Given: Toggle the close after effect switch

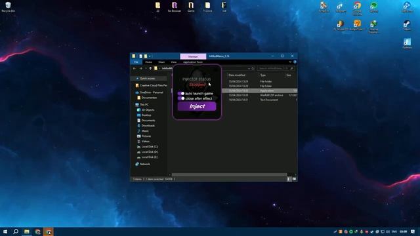Looking at the screenshot, I should [181, 98].
